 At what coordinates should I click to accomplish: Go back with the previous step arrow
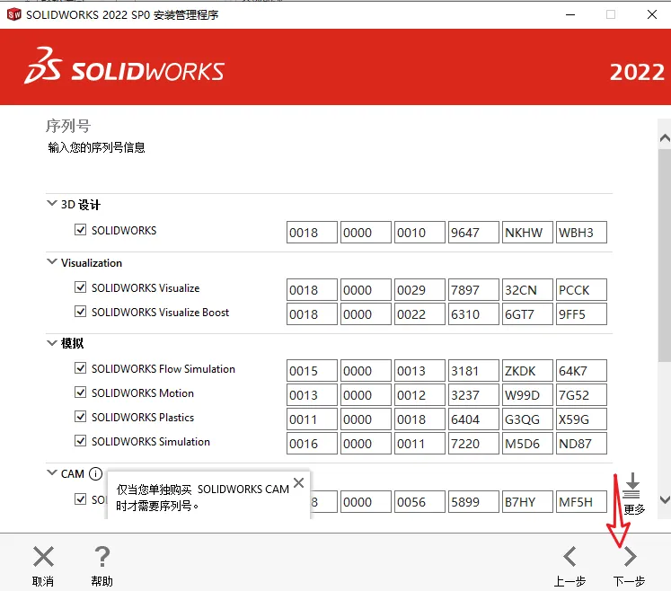[x=569, y=556]
